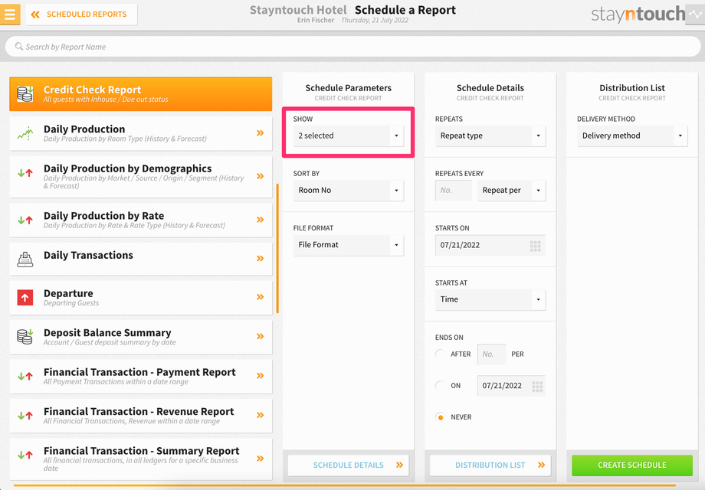This screenshot has width=705, height=490.
Task: Click Daily Production by Rate arrows icon
Action: 25,220
